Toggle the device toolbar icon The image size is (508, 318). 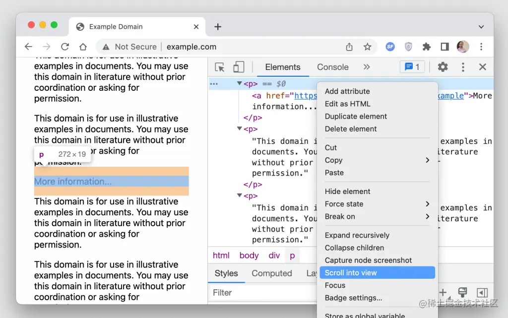239,67
